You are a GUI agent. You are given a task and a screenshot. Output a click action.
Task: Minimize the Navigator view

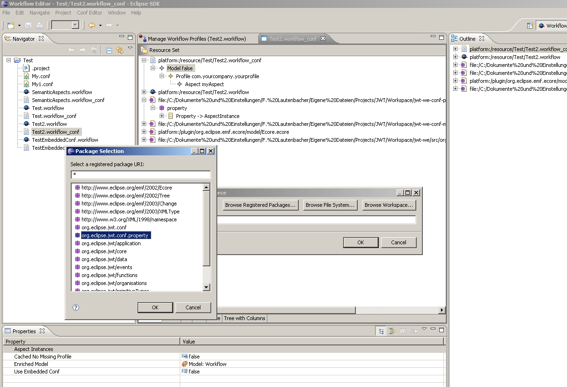(122, 37)
